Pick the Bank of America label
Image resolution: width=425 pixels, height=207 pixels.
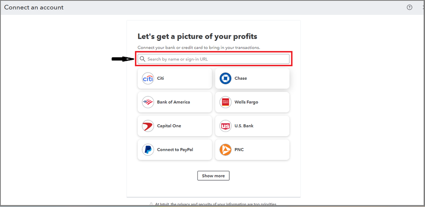174,102
